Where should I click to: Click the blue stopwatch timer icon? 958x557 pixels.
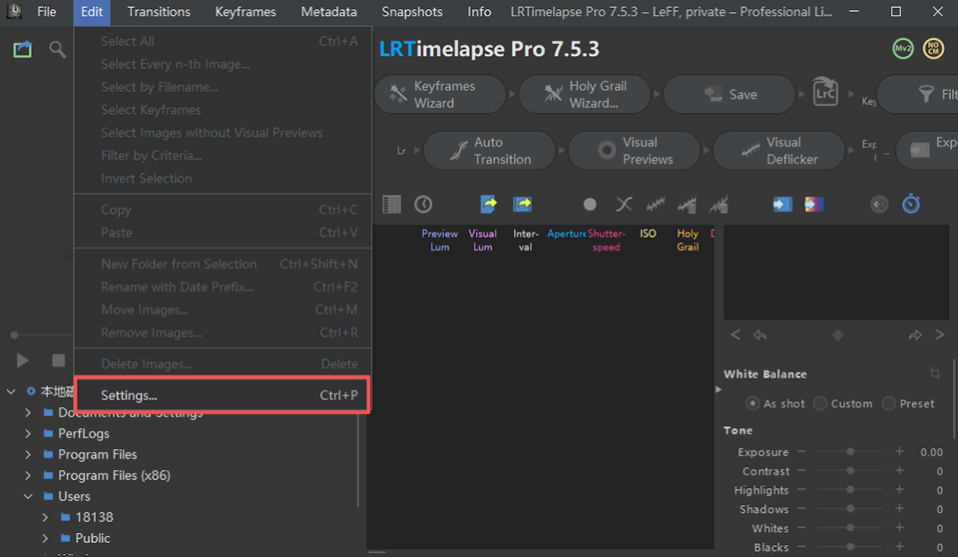[x=911, y=204]
